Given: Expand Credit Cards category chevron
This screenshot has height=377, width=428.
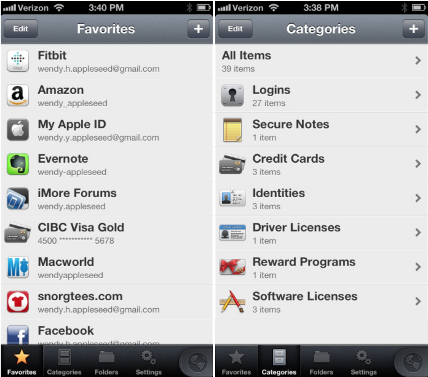Looking at the screenshot, I should click(x=418, y=164).
